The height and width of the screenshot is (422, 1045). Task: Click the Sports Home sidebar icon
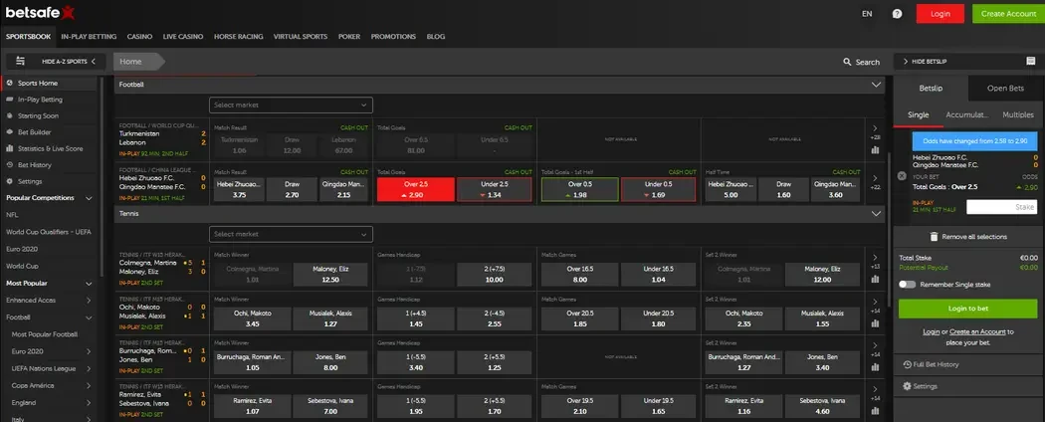(x=9, y=84)
